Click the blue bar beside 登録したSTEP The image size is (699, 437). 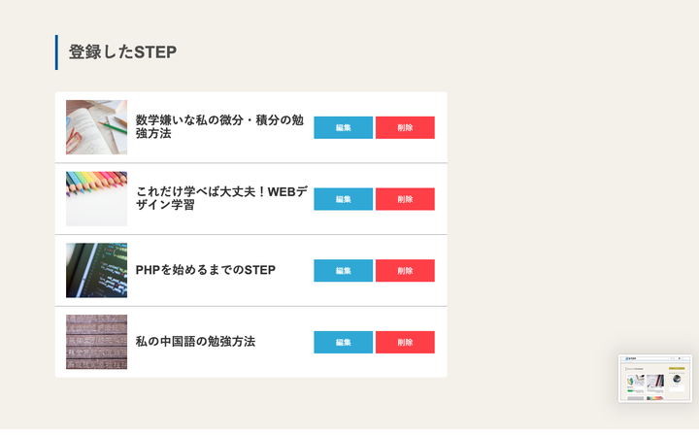coord(56,52)
